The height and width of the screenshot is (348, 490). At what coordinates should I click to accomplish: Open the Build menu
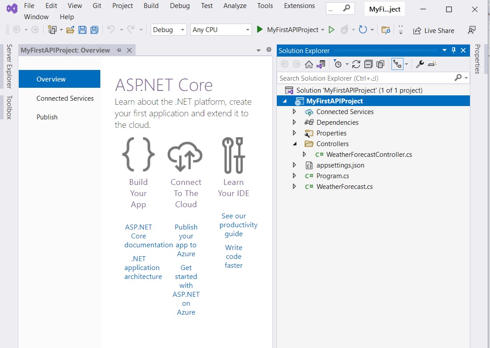click(x=151, y=6)
